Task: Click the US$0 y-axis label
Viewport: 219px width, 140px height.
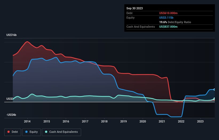Action: (10, 99)
